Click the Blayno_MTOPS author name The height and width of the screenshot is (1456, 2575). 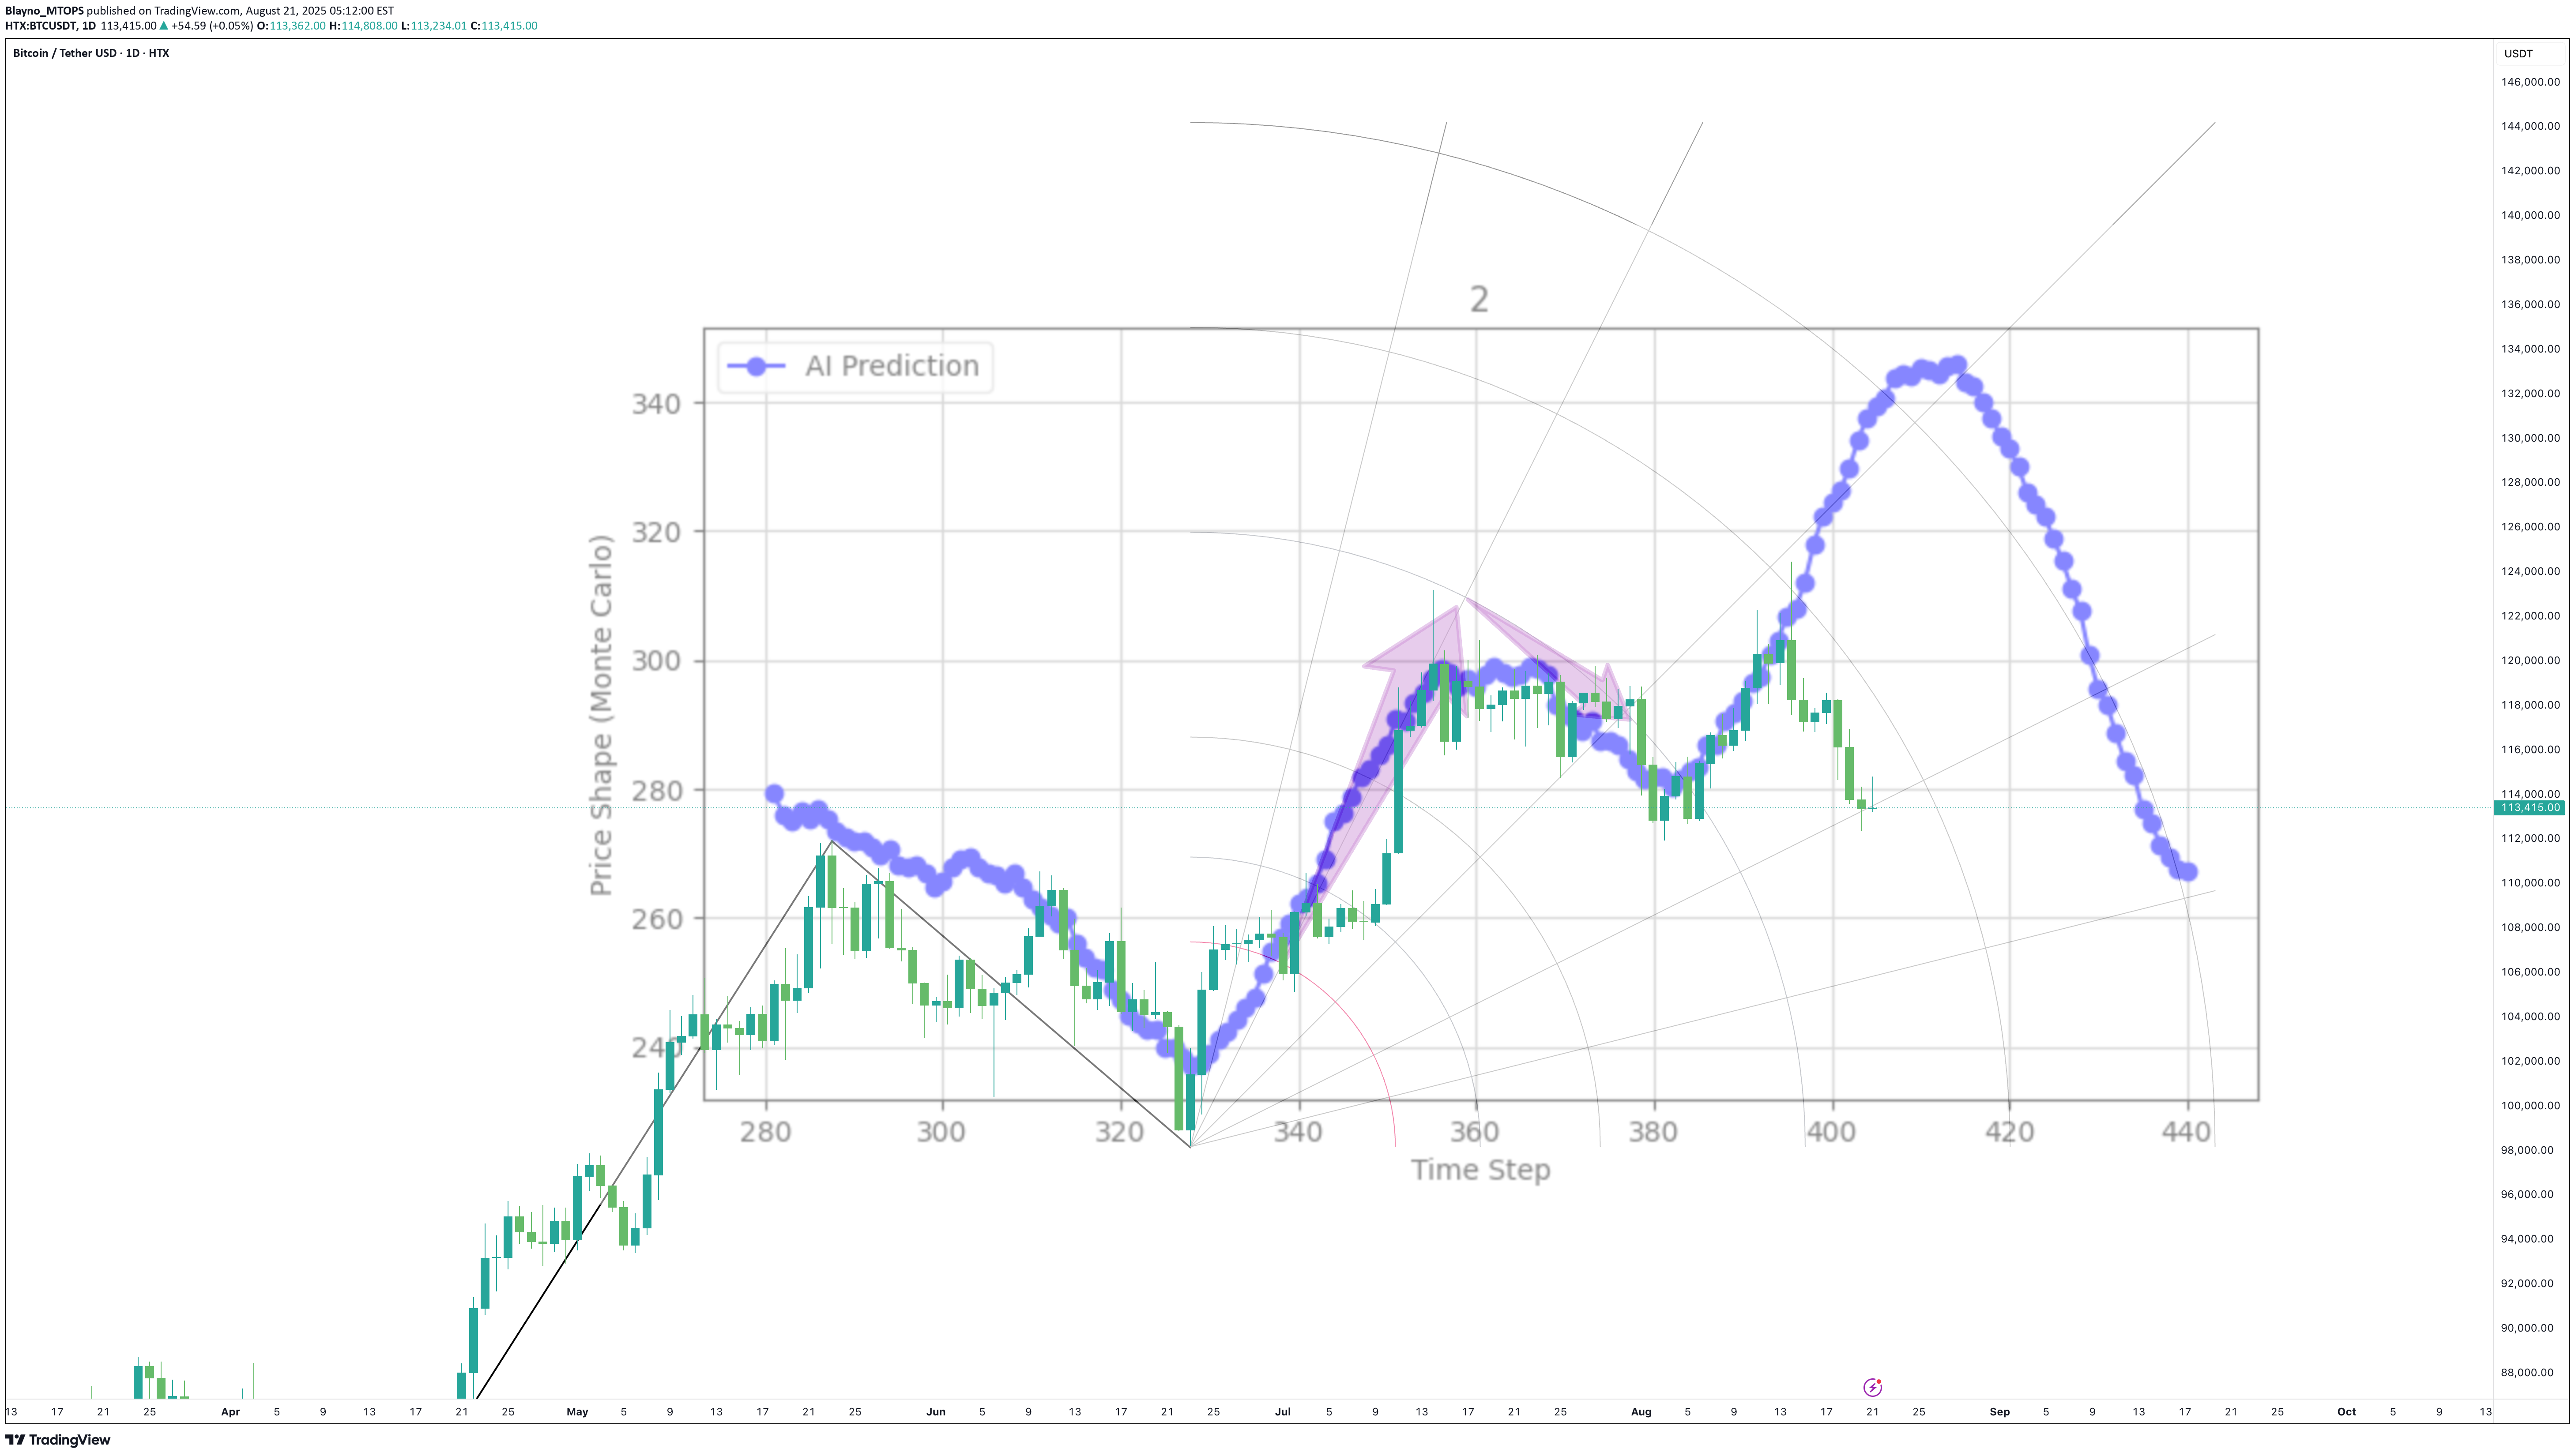pyautogui.click(x=44, y=11)
